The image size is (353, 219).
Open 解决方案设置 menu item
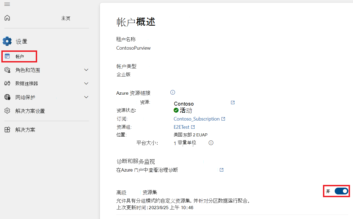pyautogui.click(x=30, y=111)
